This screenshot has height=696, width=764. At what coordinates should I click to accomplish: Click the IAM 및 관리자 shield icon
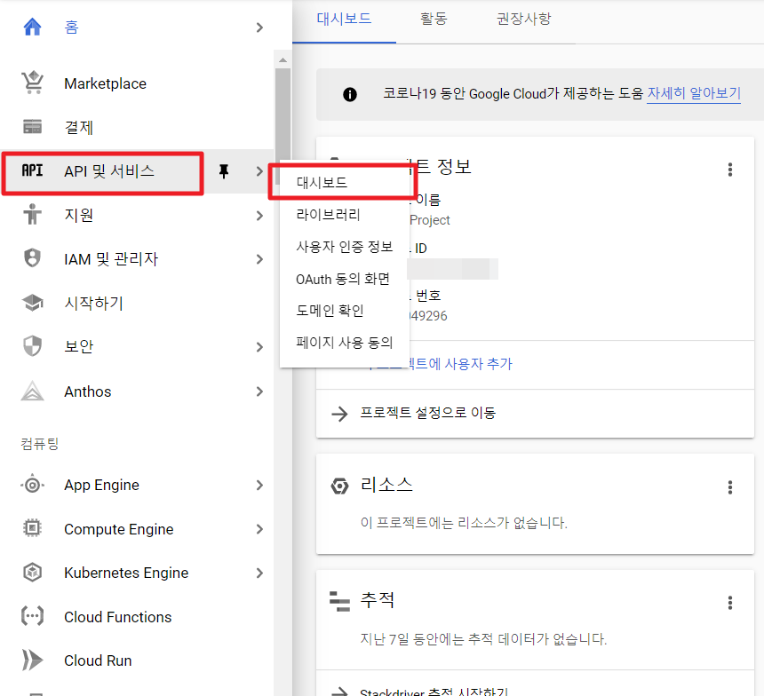tap(33, 259)
